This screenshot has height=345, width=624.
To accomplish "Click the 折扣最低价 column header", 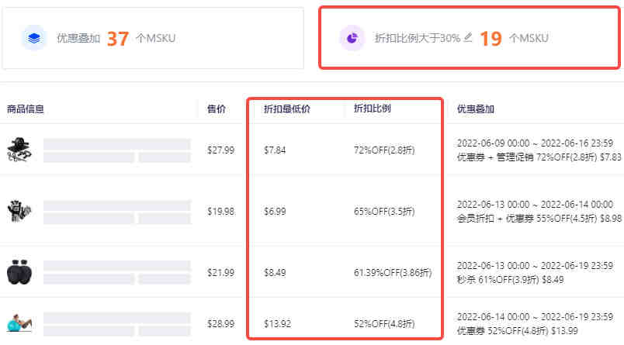I will [x=287, y=109].
